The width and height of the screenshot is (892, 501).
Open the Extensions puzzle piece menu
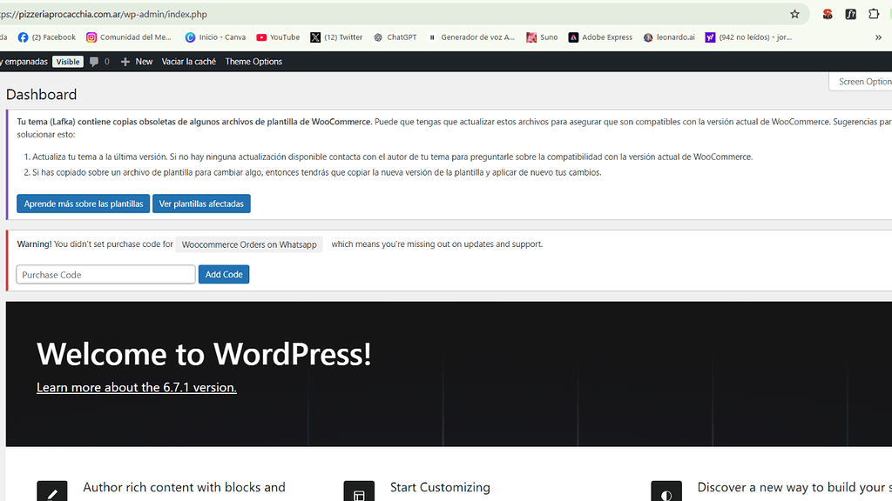874,14
